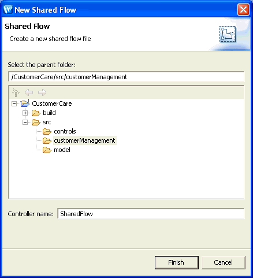Collapse the src folder node
Image resolution: width=253 pixels, height=278 pixels.
coord(25,122)
